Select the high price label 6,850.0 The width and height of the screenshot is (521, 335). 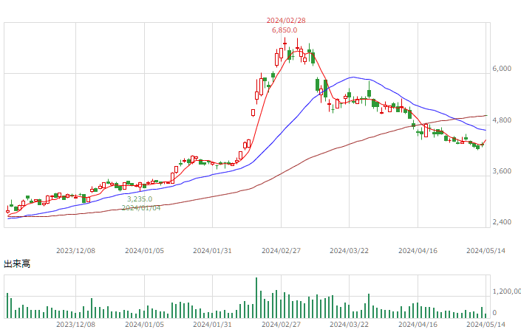[285, 30]
